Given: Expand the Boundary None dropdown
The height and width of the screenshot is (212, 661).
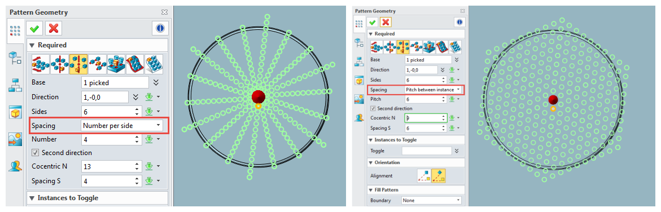Looking at the screenshot, I should click(431, 201).
